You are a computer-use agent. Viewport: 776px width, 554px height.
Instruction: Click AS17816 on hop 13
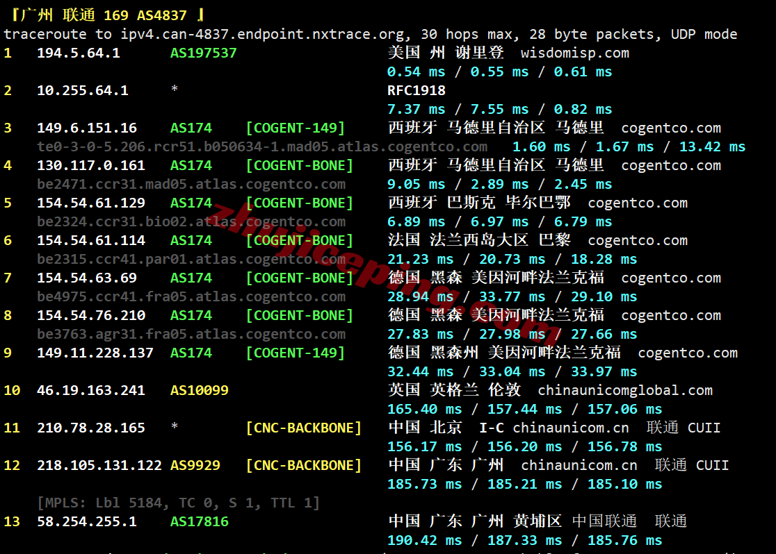tap(200, 522)
